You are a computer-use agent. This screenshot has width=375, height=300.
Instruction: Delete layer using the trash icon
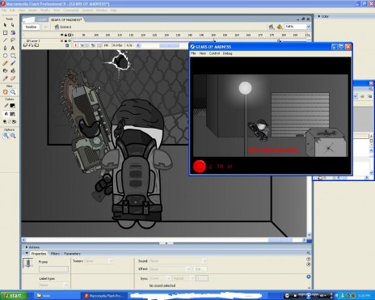click(x=67, y=45)
